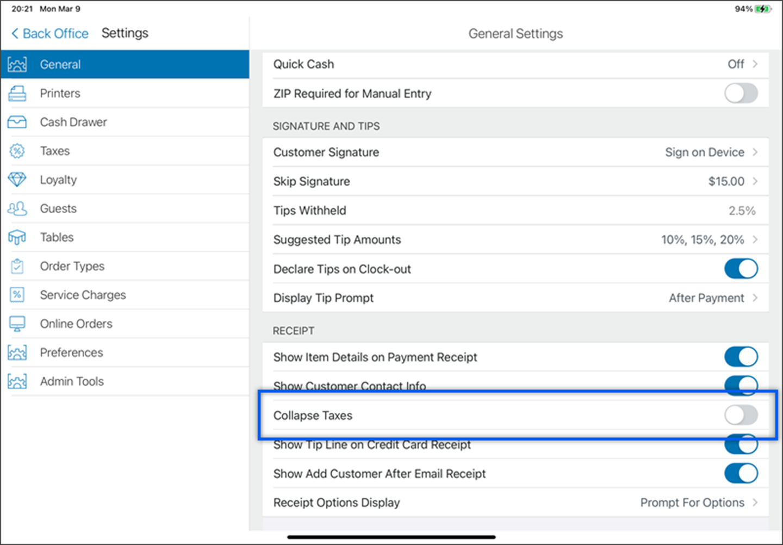Open Quick Cash chevron
This screenshot has height=545, width=783.
click(755, 64)
